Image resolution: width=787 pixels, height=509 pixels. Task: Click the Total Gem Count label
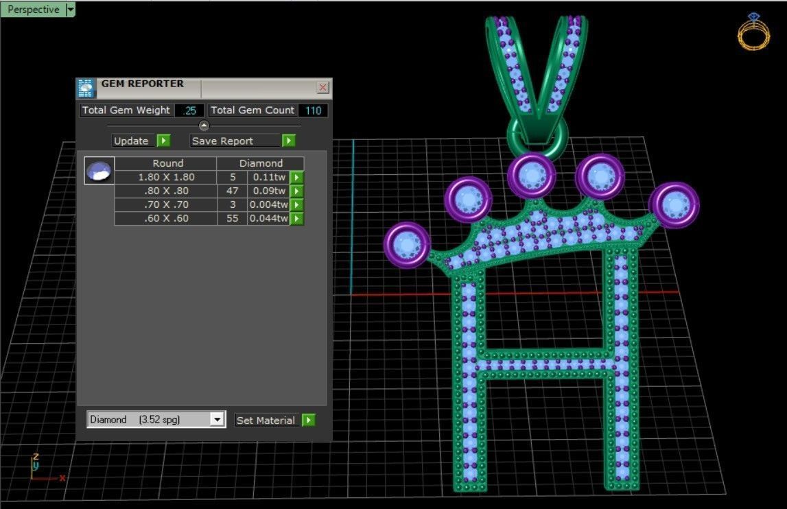[x=252, y=110]
